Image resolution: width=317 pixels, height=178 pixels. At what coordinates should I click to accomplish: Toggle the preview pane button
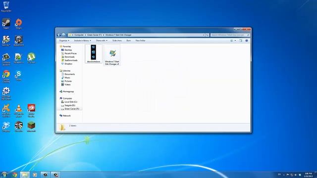coord(241,41)
